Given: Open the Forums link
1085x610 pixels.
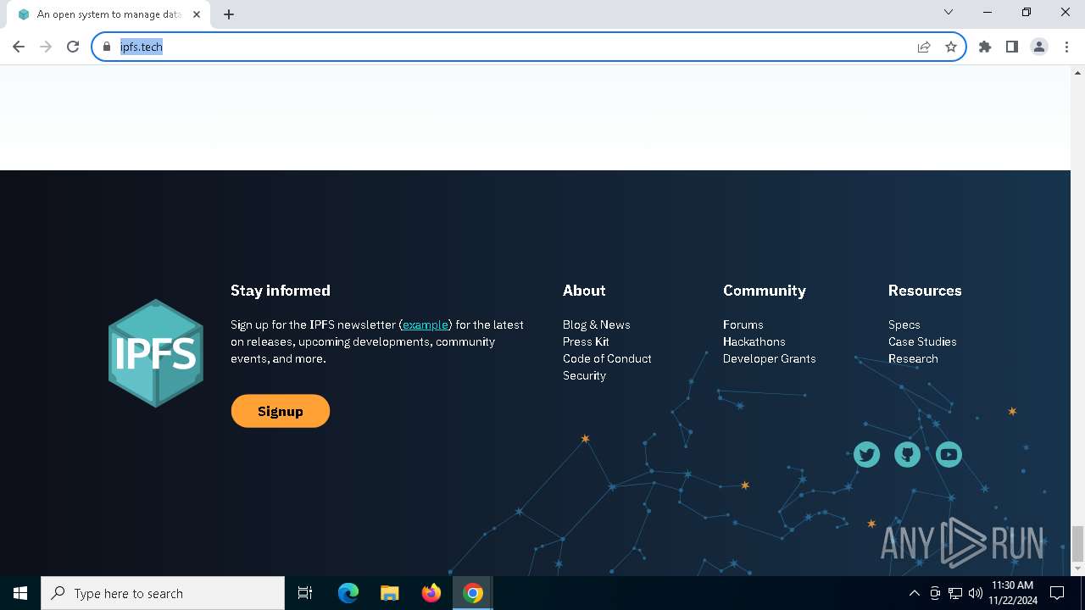Looking at the screenshot, I should coord(743,324).
